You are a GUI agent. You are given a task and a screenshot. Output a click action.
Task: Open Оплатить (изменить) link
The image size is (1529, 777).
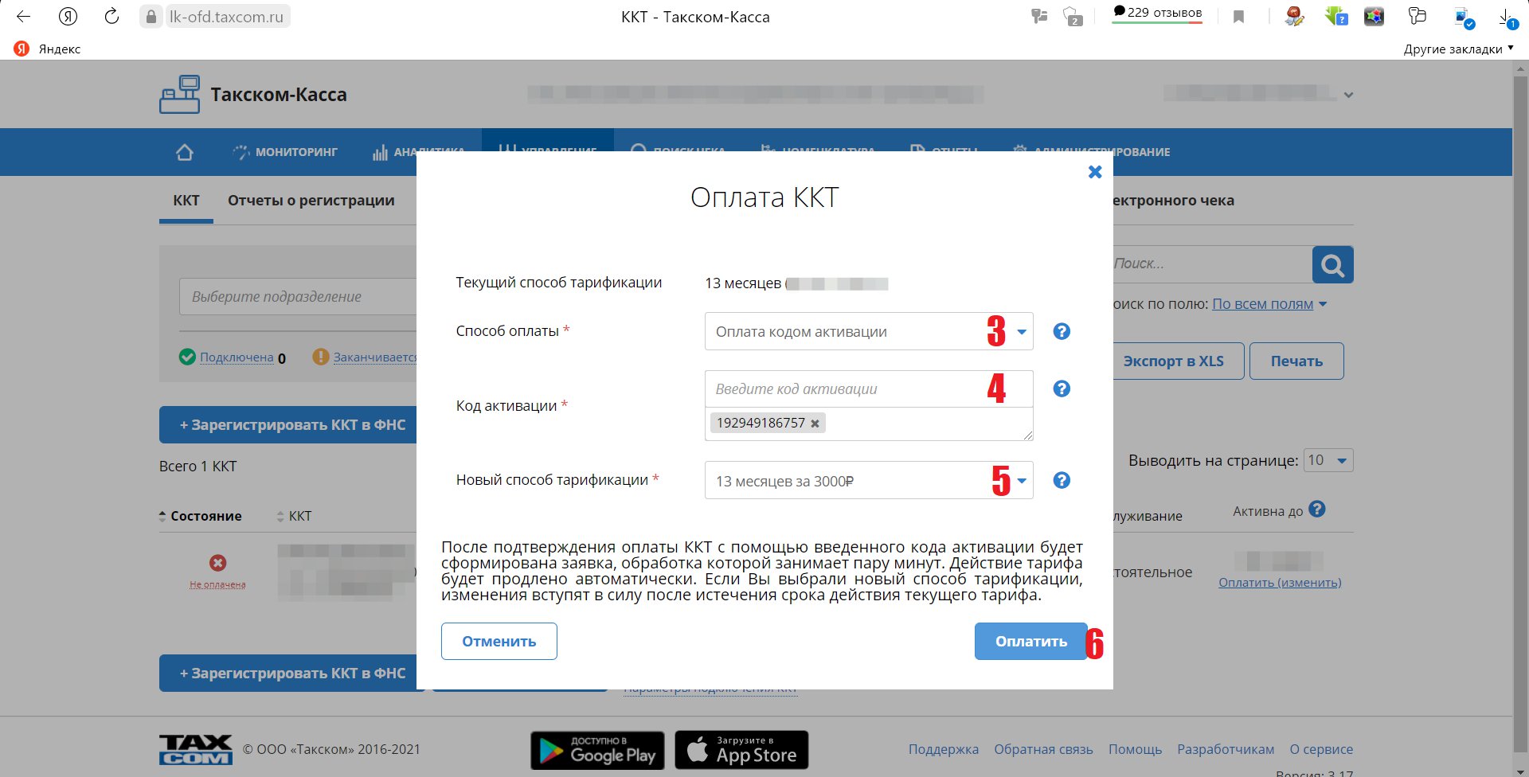coord(1280,583)
